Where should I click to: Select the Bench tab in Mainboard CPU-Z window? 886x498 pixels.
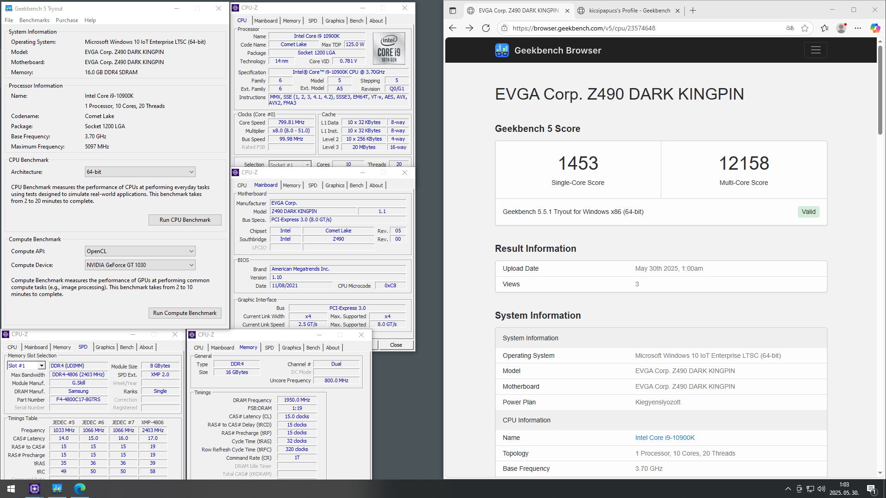click(356, 185)
